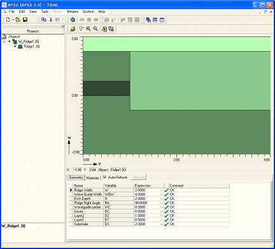Click the teal gear settings icon
Image resolution: width=275 pixels, height=249 pixels.
[73, 20]
